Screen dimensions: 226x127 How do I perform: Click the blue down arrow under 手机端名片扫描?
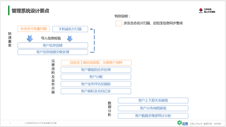point(70,38)
